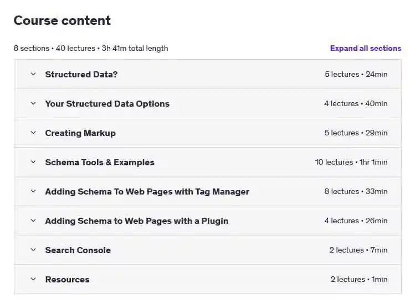Select the Creating Markup section title
The image size is (415, 299).
80,133
